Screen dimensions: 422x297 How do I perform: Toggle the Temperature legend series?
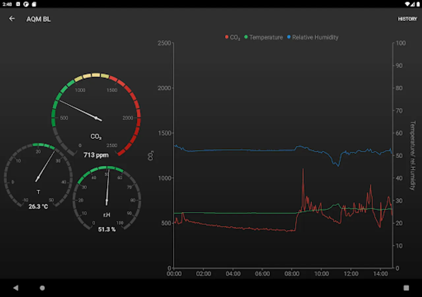coord(263,37)
